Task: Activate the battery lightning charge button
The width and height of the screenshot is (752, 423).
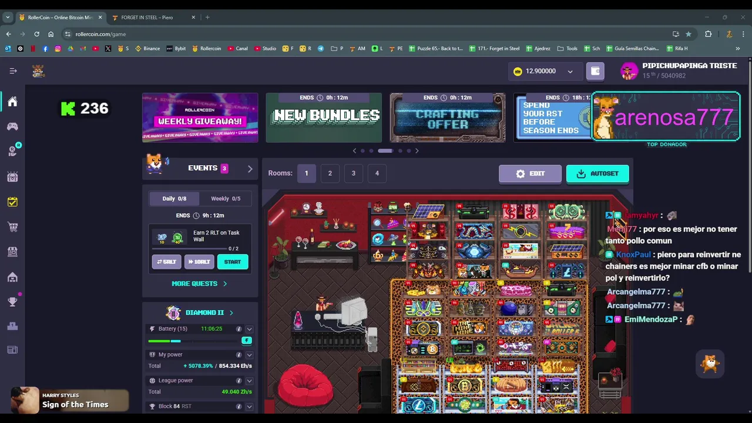Action: tap(247, 341)
